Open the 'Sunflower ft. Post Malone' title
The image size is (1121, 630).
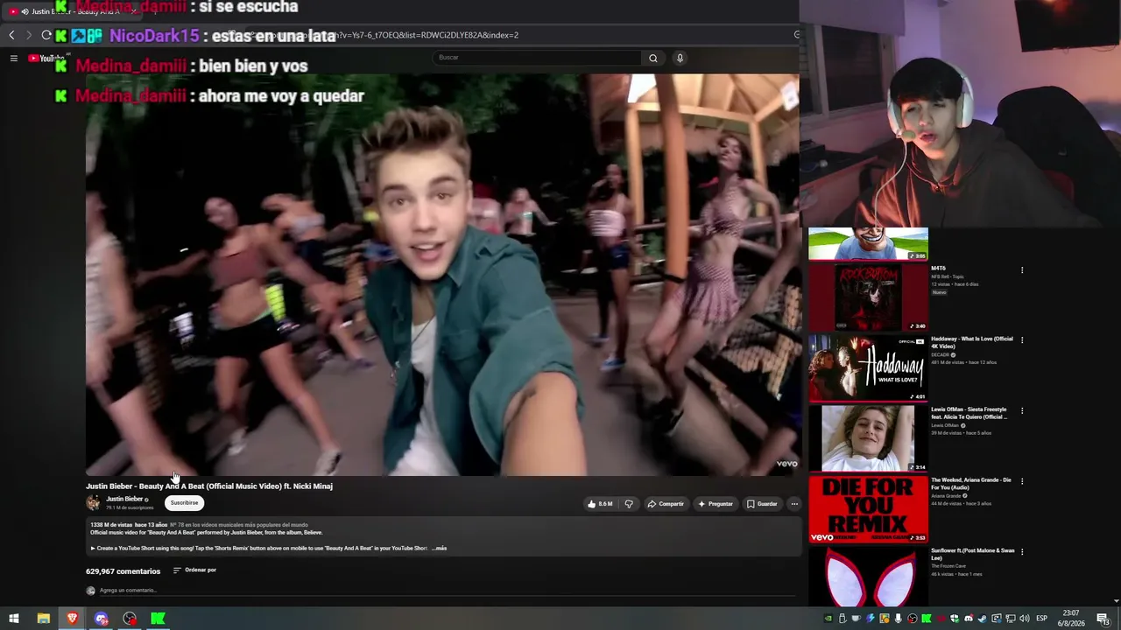[x=972, y=554]
